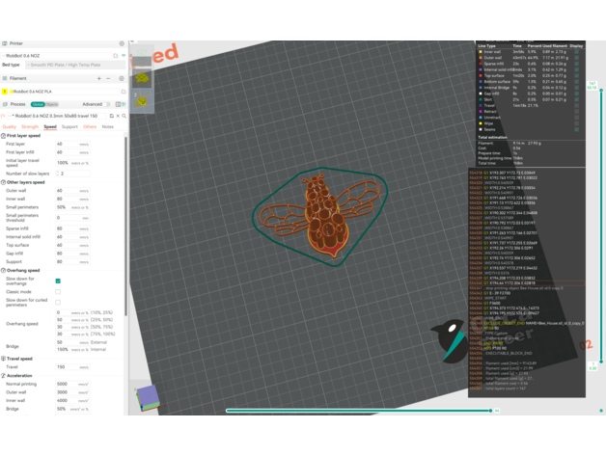Image resolution: width=606 pixels, height=455 pixels.
Task: Remove filament with minus icon
Action: [108, 79]
